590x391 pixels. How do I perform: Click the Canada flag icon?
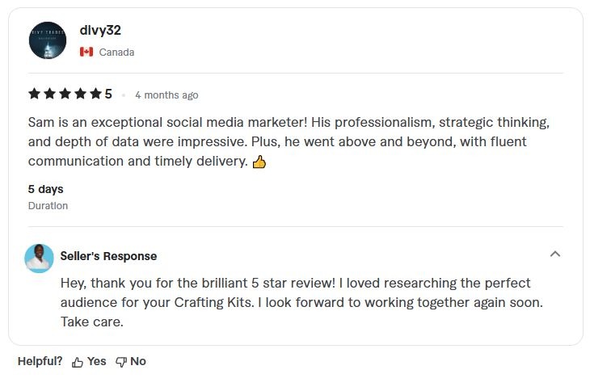click(86, 52)
